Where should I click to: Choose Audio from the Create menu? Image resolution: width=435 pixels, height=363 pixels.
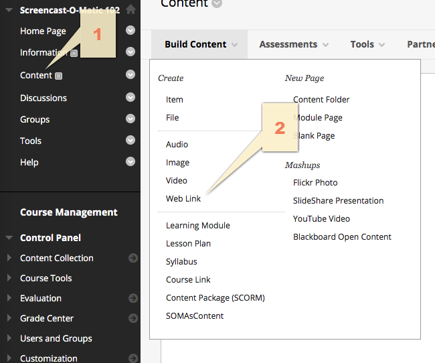point(177,145)
